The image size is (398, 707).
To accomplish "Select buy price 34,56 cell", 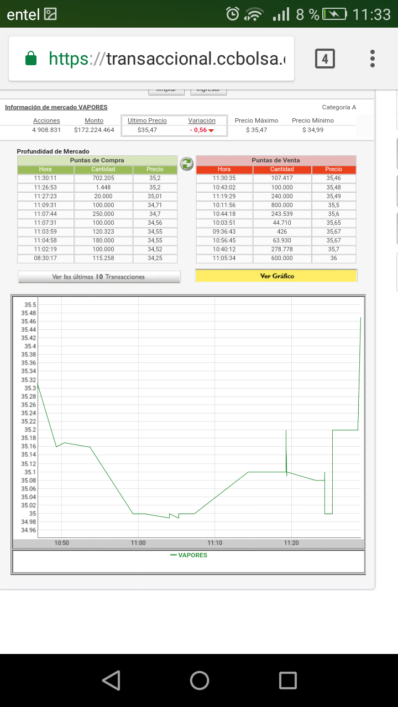I will point(155,223).
